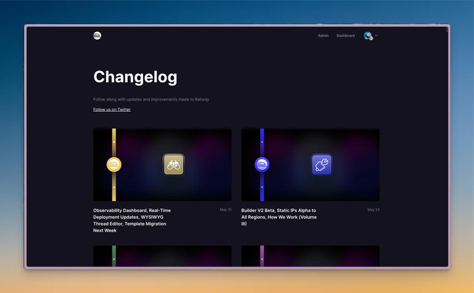Click the gold Railway train marker
474x293 pixels.
[x=114, y=164]
